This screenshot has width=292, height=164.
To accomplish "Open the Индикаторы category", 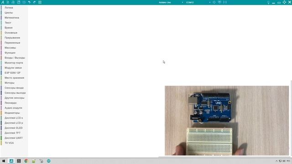I will click(12, 113).
